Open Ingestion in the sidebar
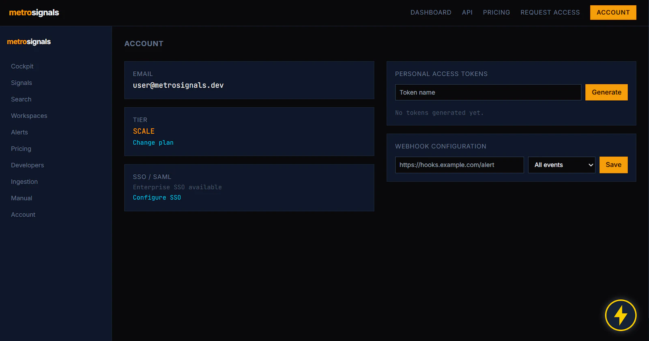Image resolution: width=649 pixels, height=341 pixels. click(x=24, y=182)
